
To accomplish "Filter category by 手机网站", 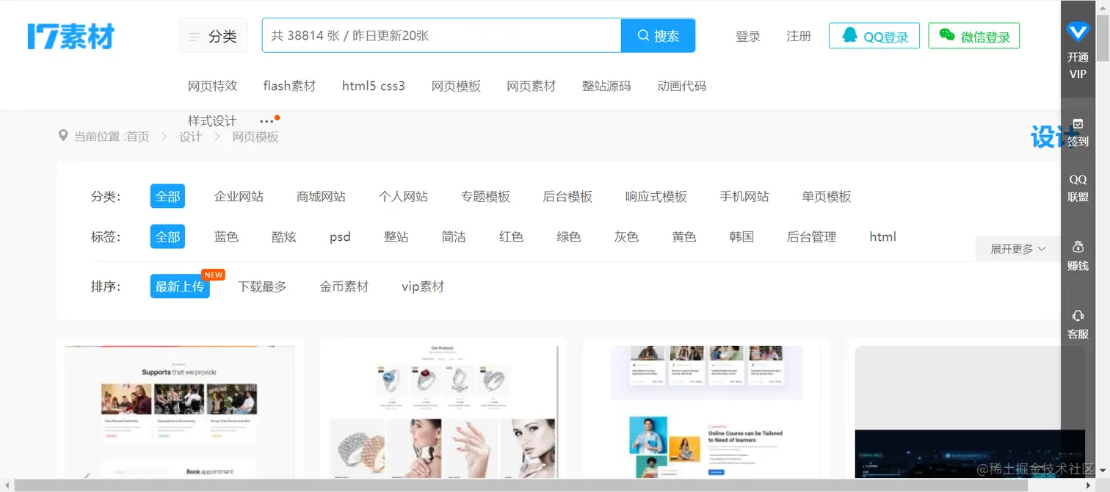I will point(744,197).
